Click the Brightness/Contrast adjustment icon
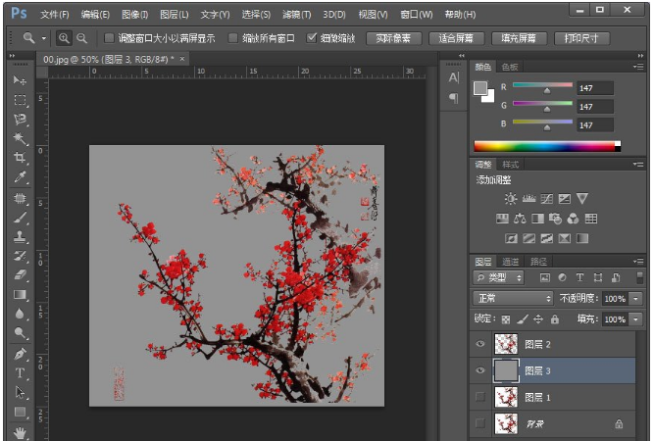 [510, 199]
